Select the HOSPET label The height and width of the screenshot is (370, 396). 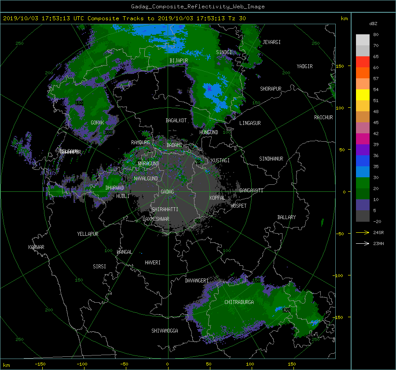tap(238, 206)
